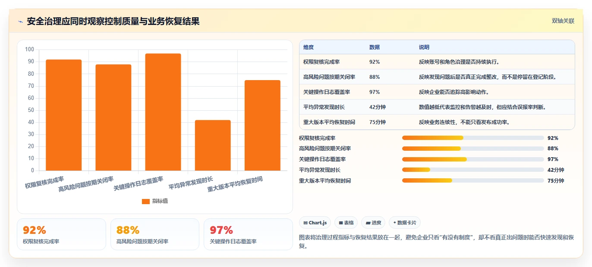
Task: Click the 说明 column header in the table
Action: tap(424, 47)
